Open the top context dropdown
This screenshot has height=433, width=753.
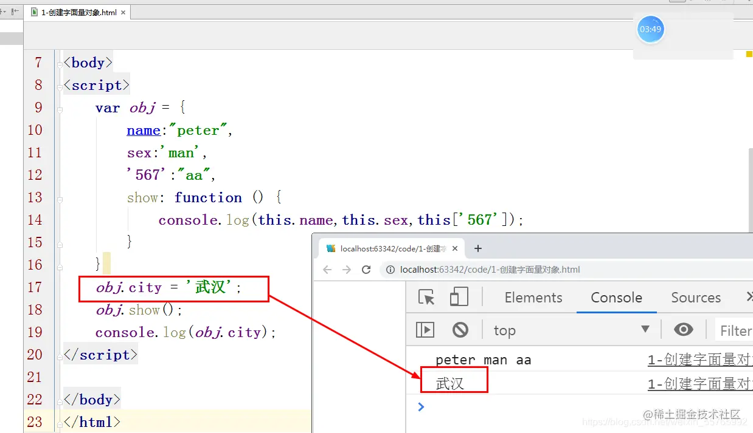tap(572, 330)
